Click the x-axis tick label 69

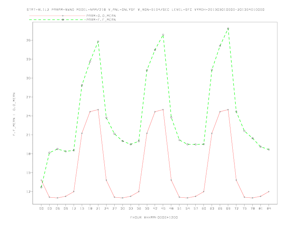click(x=228, y=208)
